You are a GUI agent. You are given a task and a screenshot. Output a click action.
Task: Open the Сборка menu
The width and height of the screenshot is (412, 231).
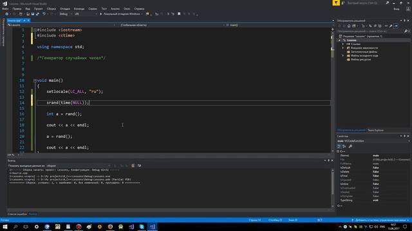(x=51, y=8)
